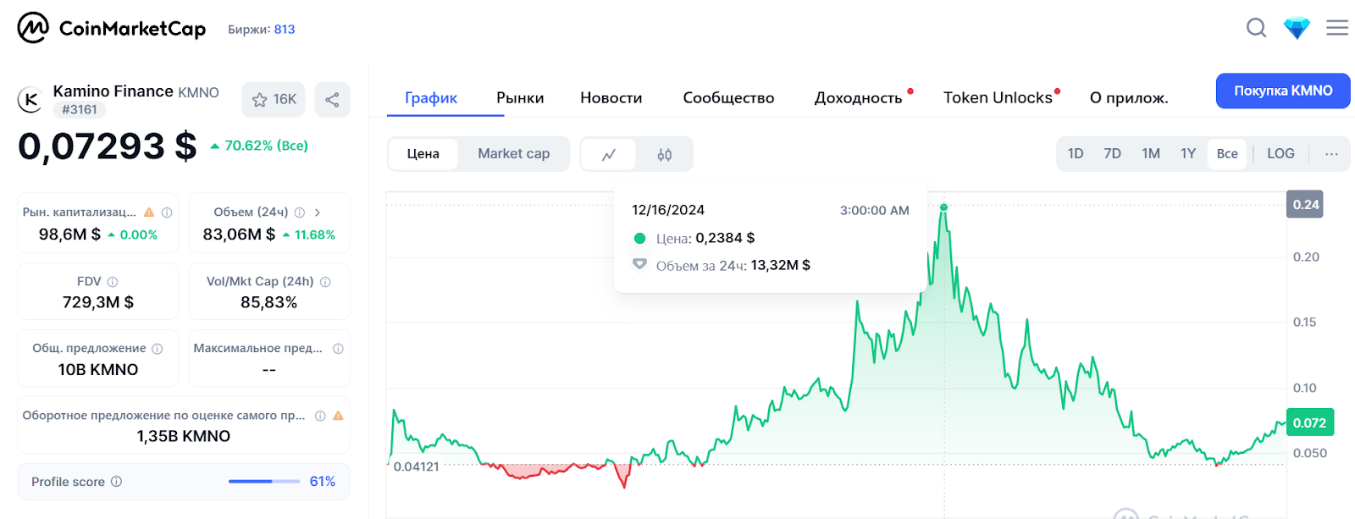The height and width of the screenshot is (519, 1355).
Task: Click the 83,06M $ volume value
Action: (239, 235)
